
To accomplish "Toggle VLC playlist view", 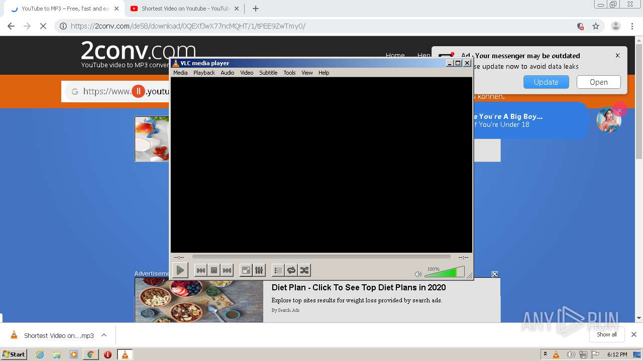I will coord(278,270).
